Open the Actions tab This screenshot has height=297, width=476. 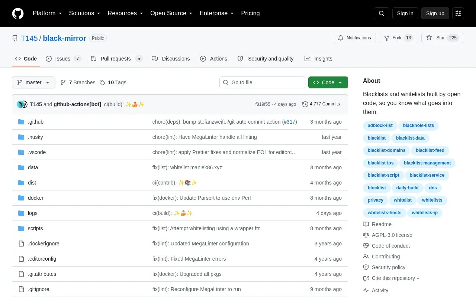click(x=213, y=59)
